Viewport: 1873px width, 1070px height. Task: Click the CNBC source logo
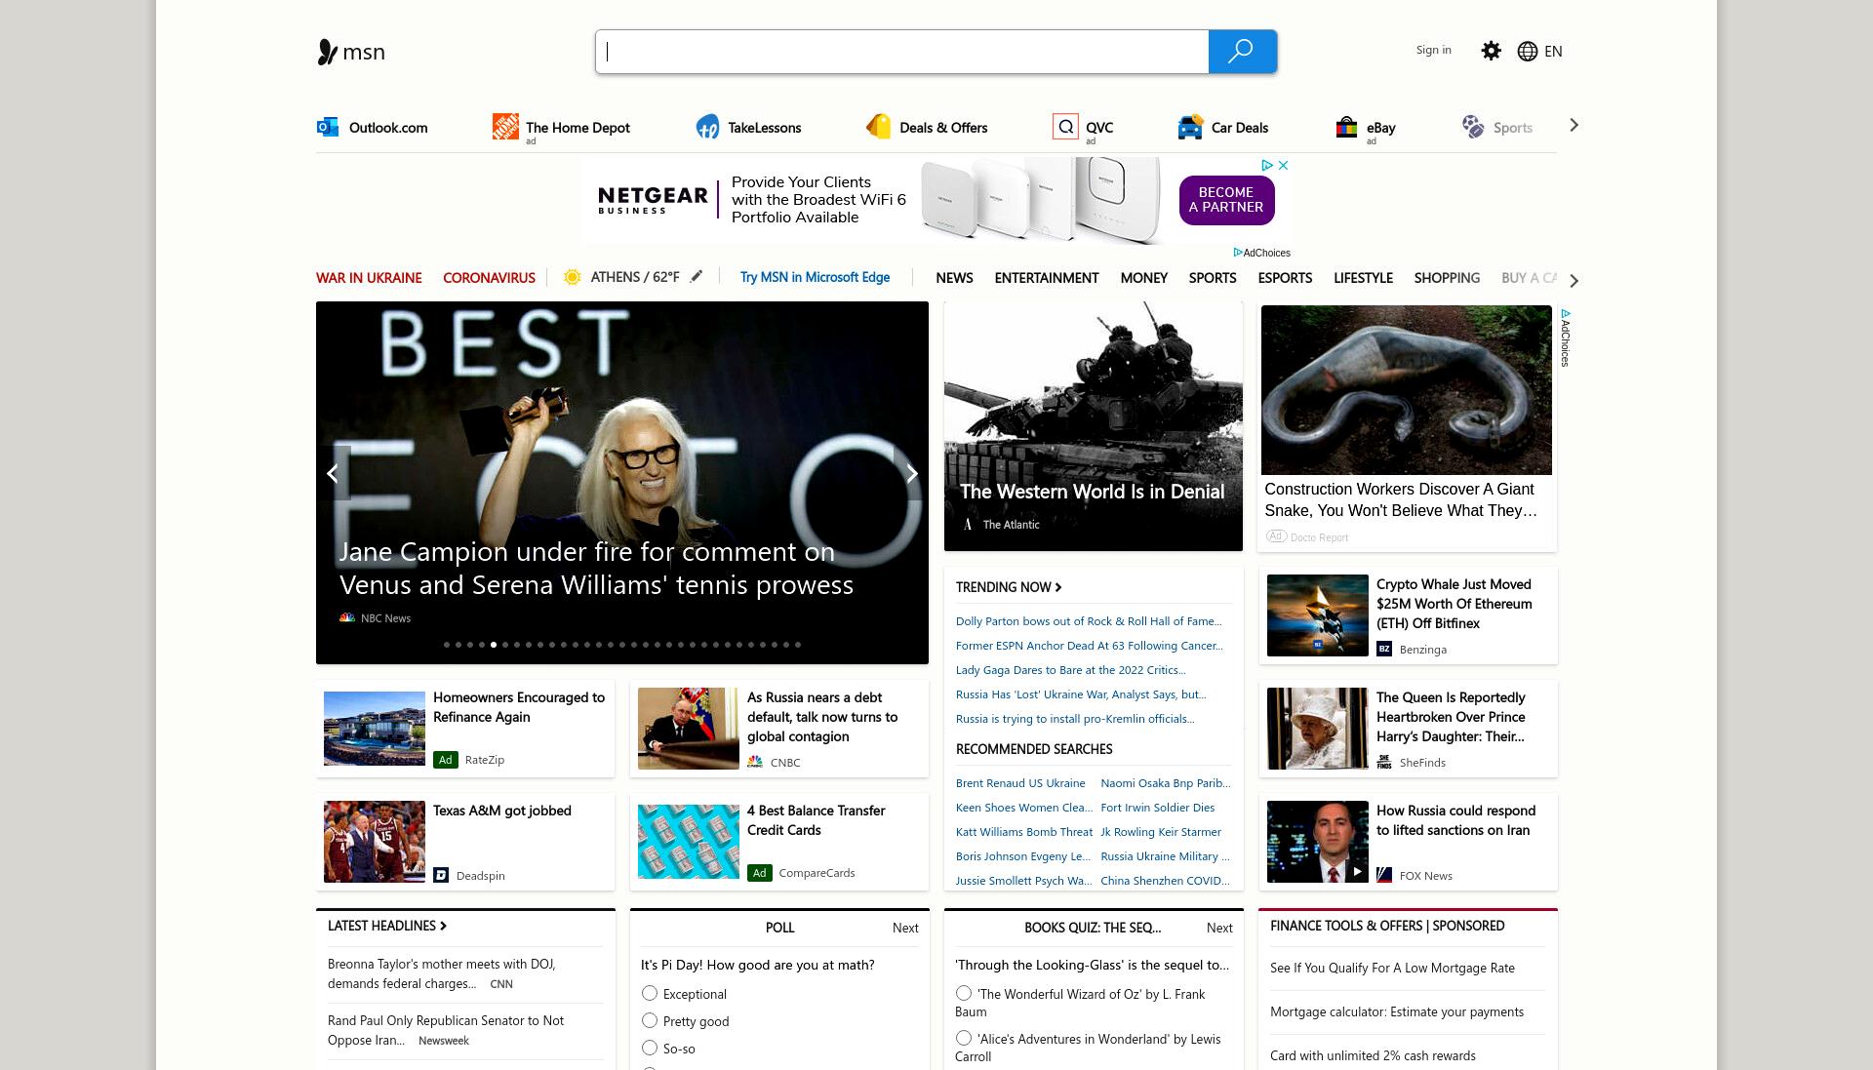755,762
